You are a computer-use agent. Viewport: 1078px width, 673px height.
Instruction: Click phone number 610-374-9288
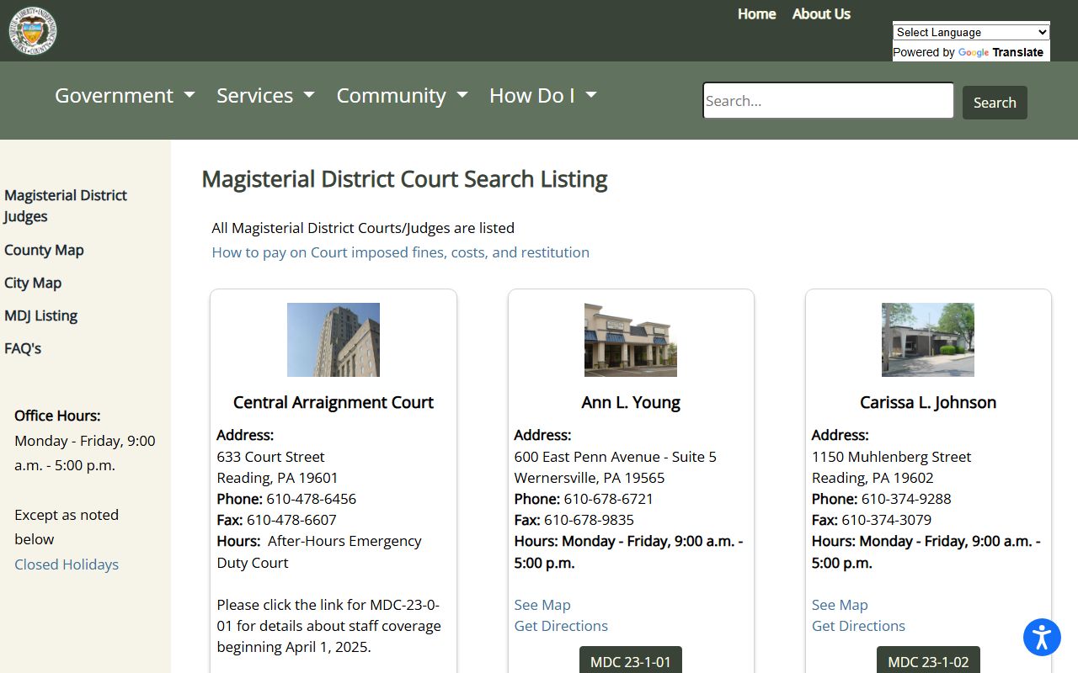pos(906,499)
